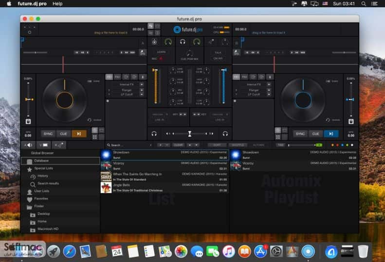Open right deck LP Cutoff dropdown
Image resolution: width=385 pixels, height=262 pixels.
point(269,94)
